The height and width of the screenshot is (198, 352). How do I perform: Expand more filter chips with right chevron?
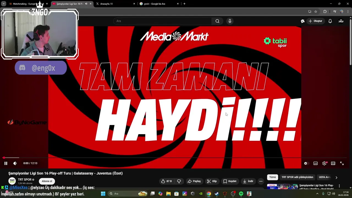[336, 177]
